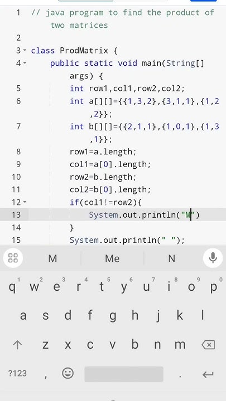Open the keyboard tools grid icon
The width and height of the screenshot is (226, 401).
pyautogui.click(x=13, y=258)
